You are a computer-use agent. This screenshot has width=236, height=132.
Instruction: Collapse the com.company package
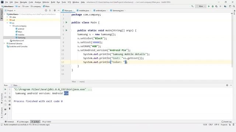(x=10, y=26)
